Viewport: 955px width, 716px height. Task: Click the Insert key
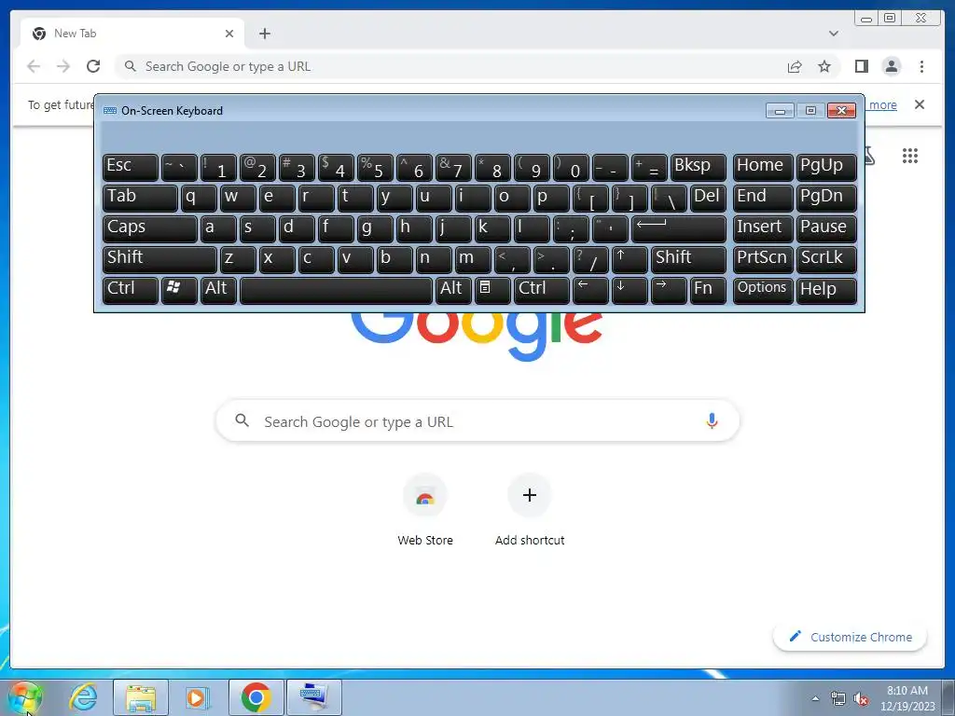coord(763,228)
